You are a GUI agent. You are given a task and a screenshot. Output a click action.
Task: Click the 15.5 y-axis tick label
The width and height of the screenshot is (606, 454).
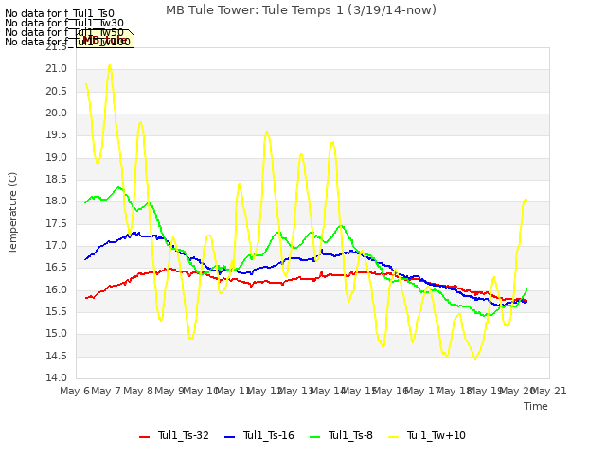point(57,312)
